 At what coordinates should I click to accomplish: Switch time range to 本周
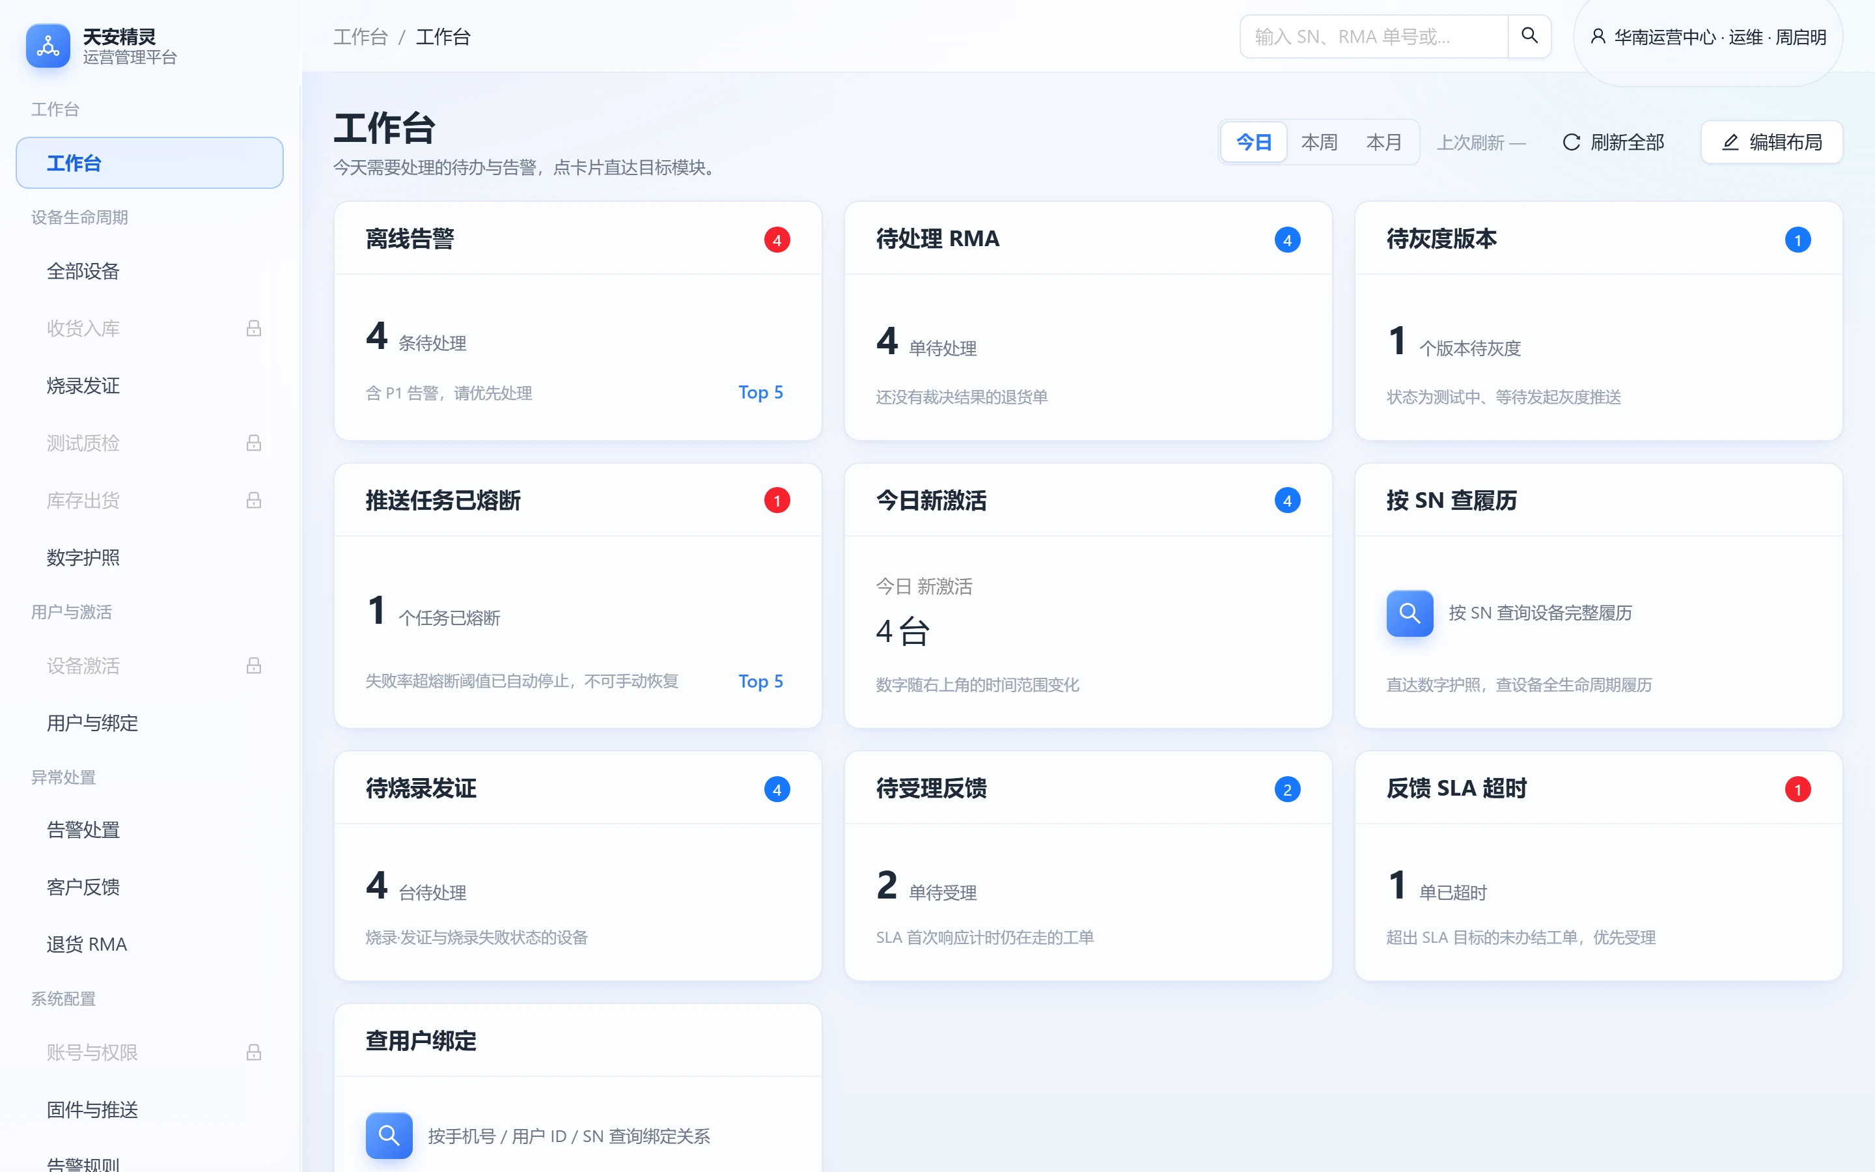(x=1319, y=142)
